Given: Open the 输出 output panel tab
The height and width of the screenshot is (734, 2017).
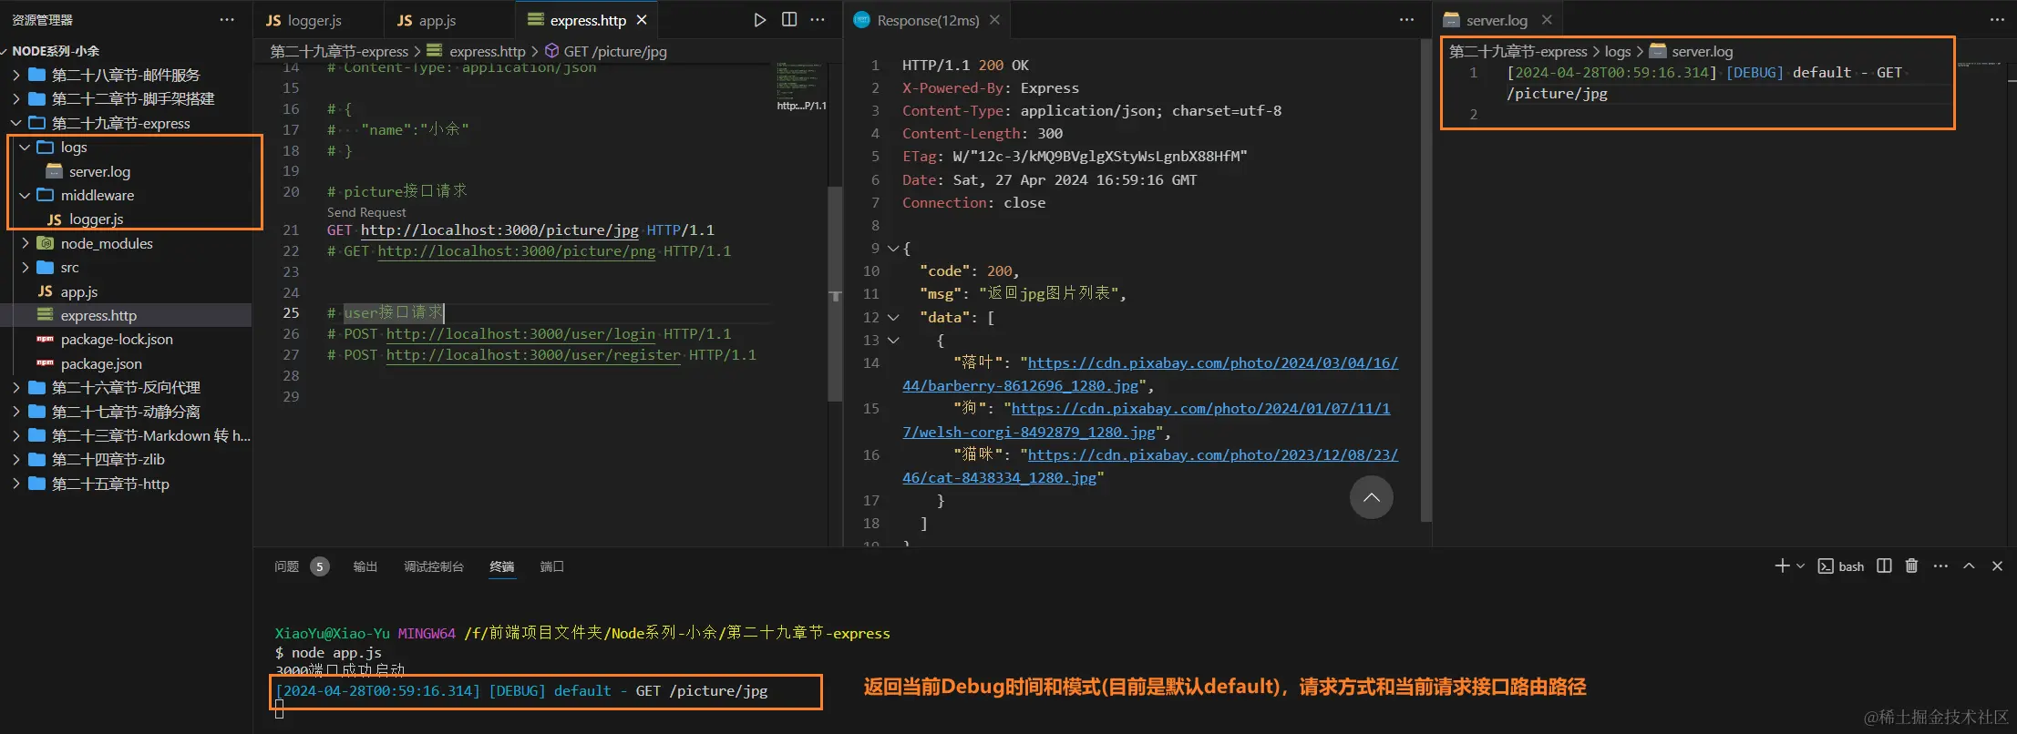Looking at the screenshot, I should (365, 566).
